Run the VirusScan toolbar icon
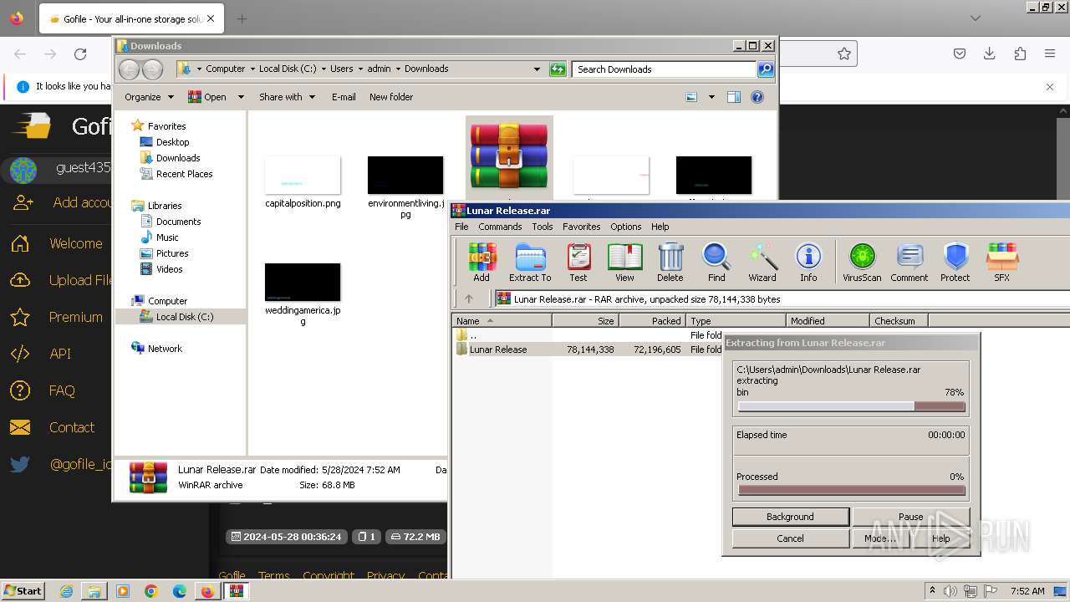Viewport: 1070px width, 602px height. coord(862,262)
